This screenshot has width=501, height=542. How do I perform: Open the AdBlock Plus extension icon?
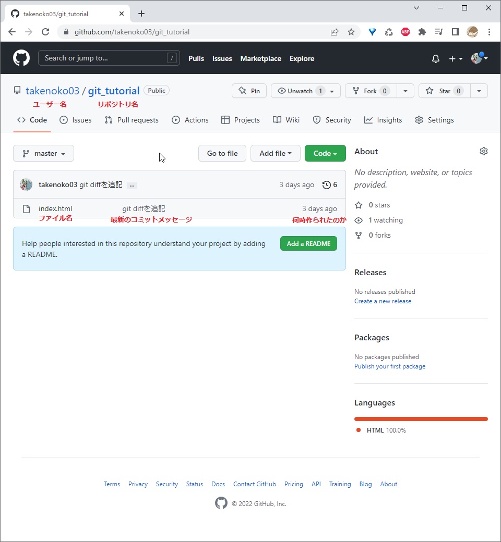point(405,32)
